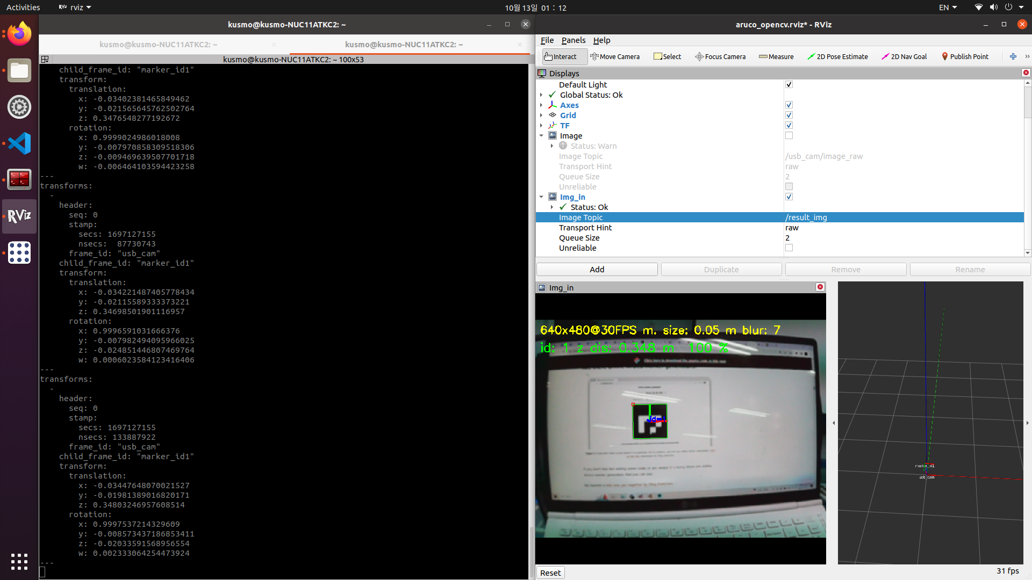
Task: Collapse the Img_in display item
Action: 541,197
